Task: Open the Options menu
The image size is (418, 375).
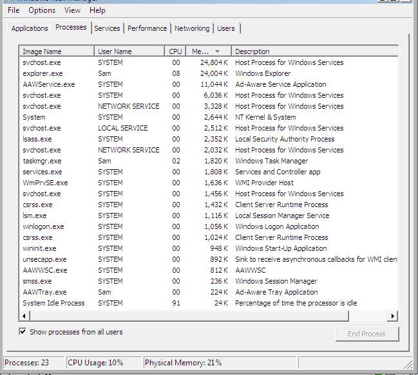Action: [42, 10]
